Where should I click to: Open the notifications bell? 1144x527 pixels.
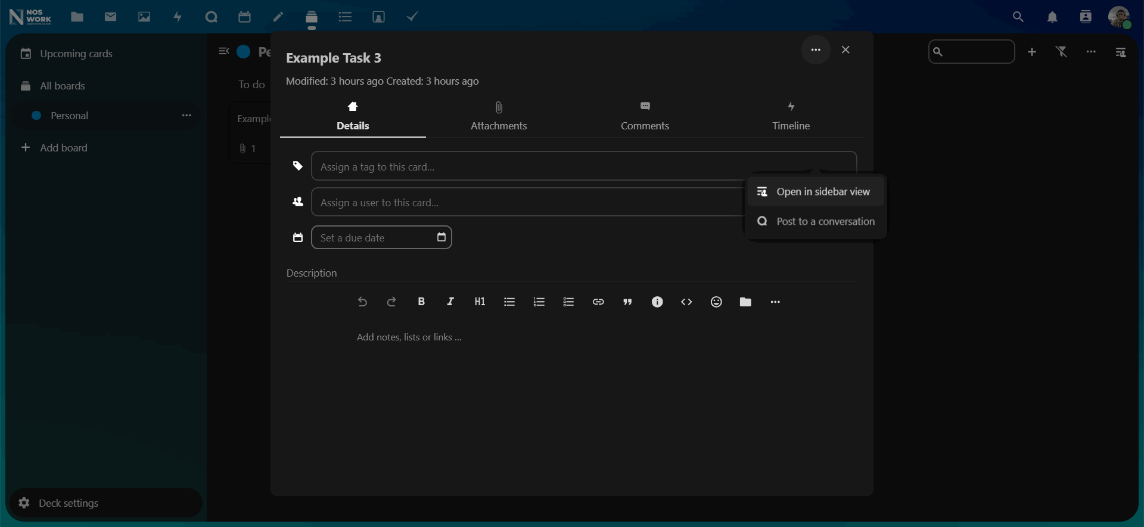(1052, 17)
